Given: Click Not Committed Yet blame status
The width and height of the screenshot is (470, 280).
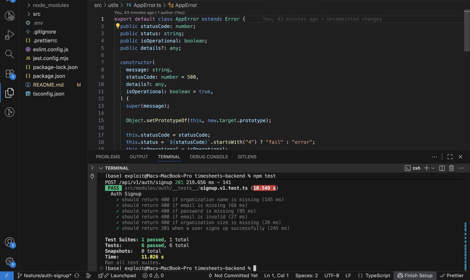Looking at the screenshot, I should [x=233, y=275].
